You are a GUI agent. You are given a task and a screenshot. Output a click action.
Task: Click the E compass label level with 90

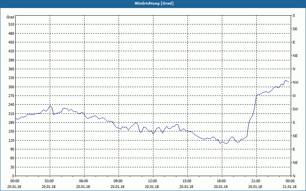294,149
